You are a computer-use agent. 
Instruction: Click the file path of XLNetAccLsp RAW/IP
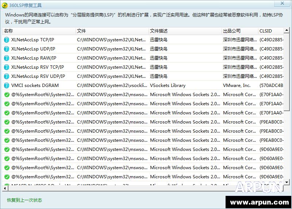point(111,58)
